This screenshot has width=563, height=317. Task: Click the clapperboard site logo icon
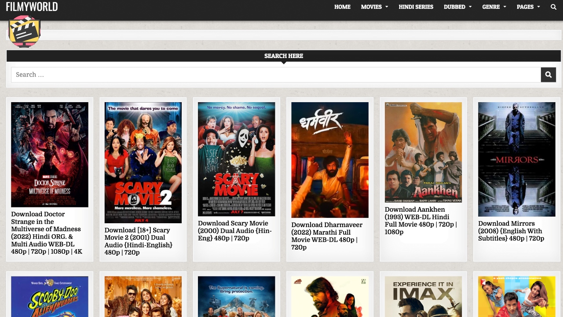25,31
